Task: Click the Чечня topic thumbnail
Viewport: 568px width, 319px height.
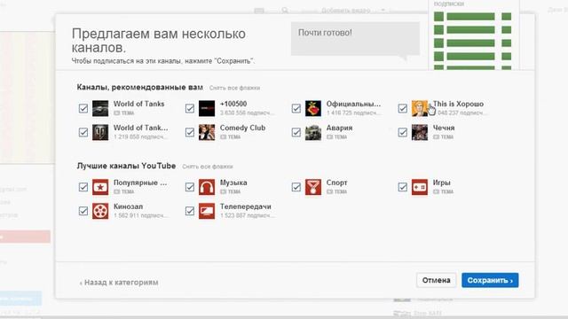Action: tap(420, 132)
